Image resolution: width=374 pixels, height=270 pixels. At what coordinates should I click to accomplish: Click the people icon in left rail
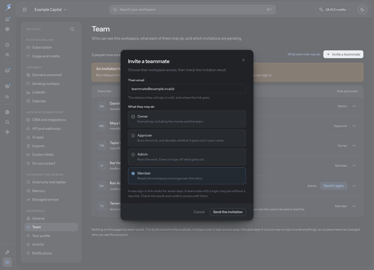[7, 55]
